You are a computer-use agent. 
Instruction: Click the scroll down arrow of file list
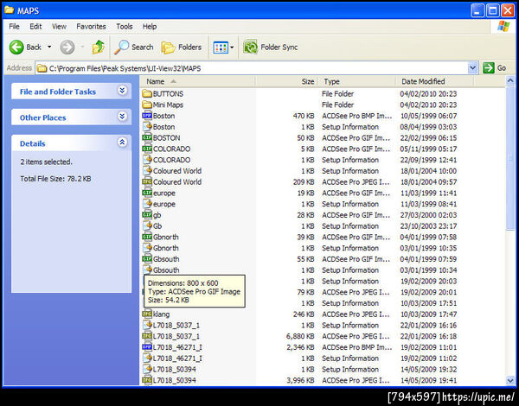510,381
